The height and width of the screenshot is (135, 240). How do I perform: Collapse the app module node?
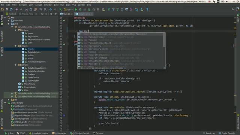coord(5,18)
